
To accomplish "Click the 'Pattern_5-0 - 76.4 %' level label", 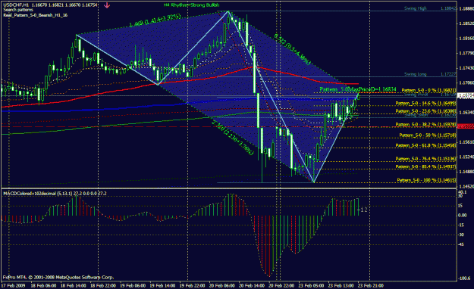I will (x=425, y=159).
